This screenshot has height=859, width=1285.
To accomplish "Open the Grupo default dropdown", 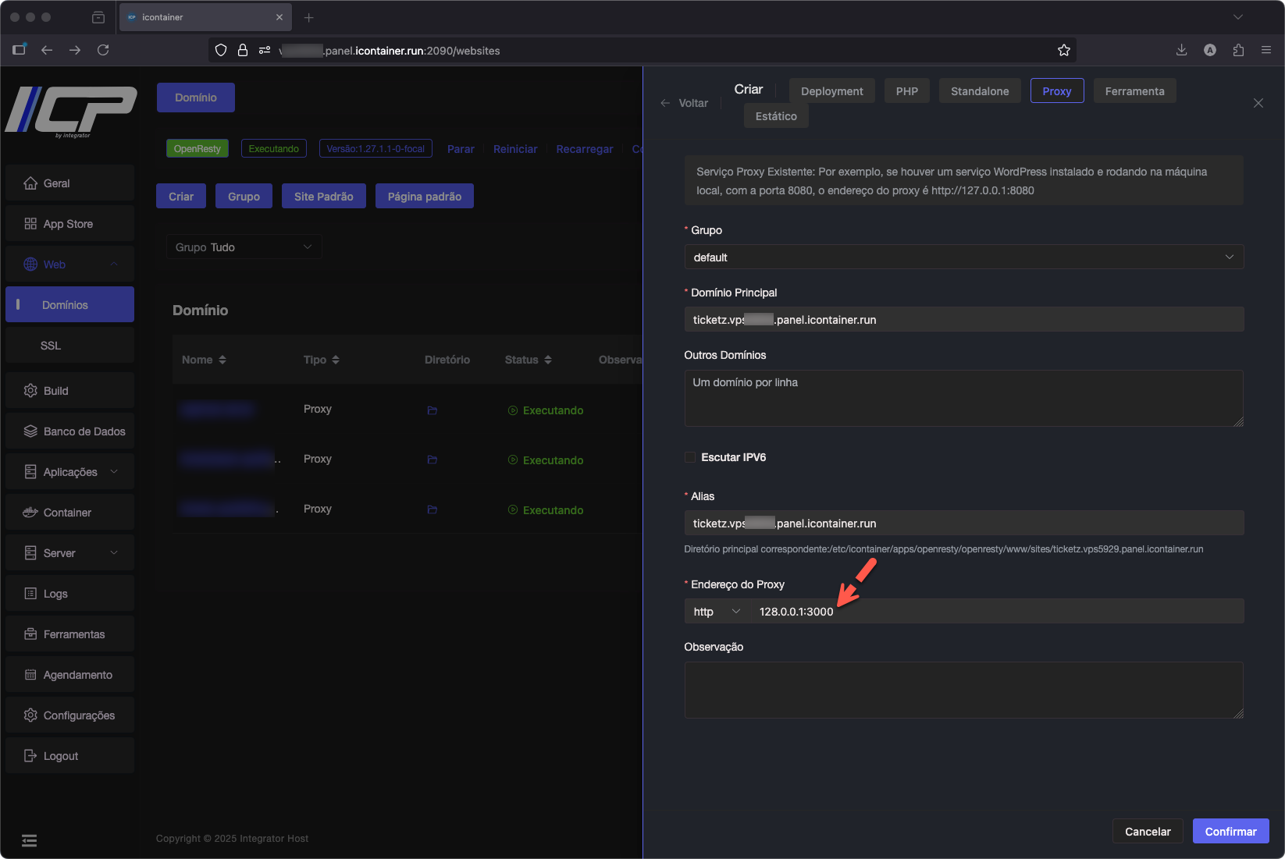I will (x=963, y=257).
